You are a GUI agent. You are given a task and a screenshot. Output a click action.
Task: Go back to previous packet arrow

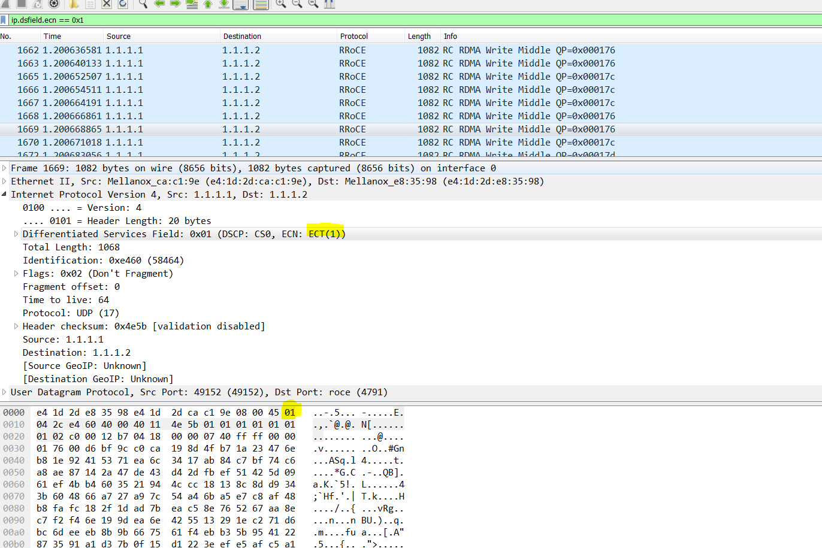tap(159, 4)
